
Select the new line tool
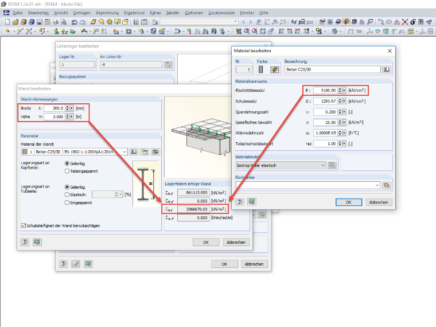pyautogui.click(x=20, y=31)
